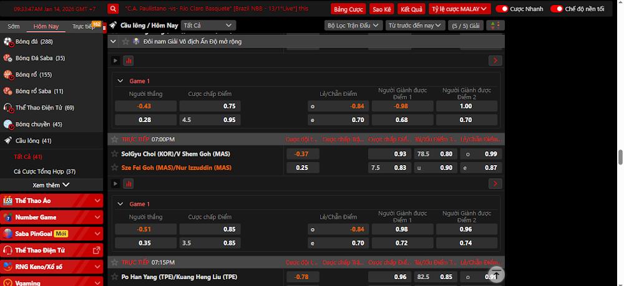624x286 pixels.
Task: Click the search magnifier icon in header
Action: click(x=113, y=9)
